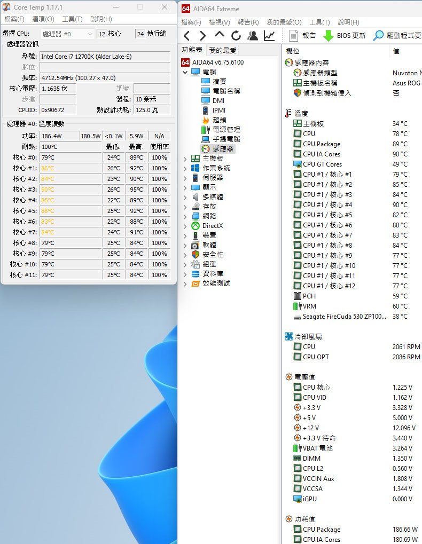Switch to the 功能表 tab in AIDA64
This screenshot has height=544, width=422.
click(192, 50)
